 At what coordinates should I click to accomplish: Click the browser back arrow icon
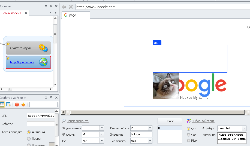(x=64, y=7)
